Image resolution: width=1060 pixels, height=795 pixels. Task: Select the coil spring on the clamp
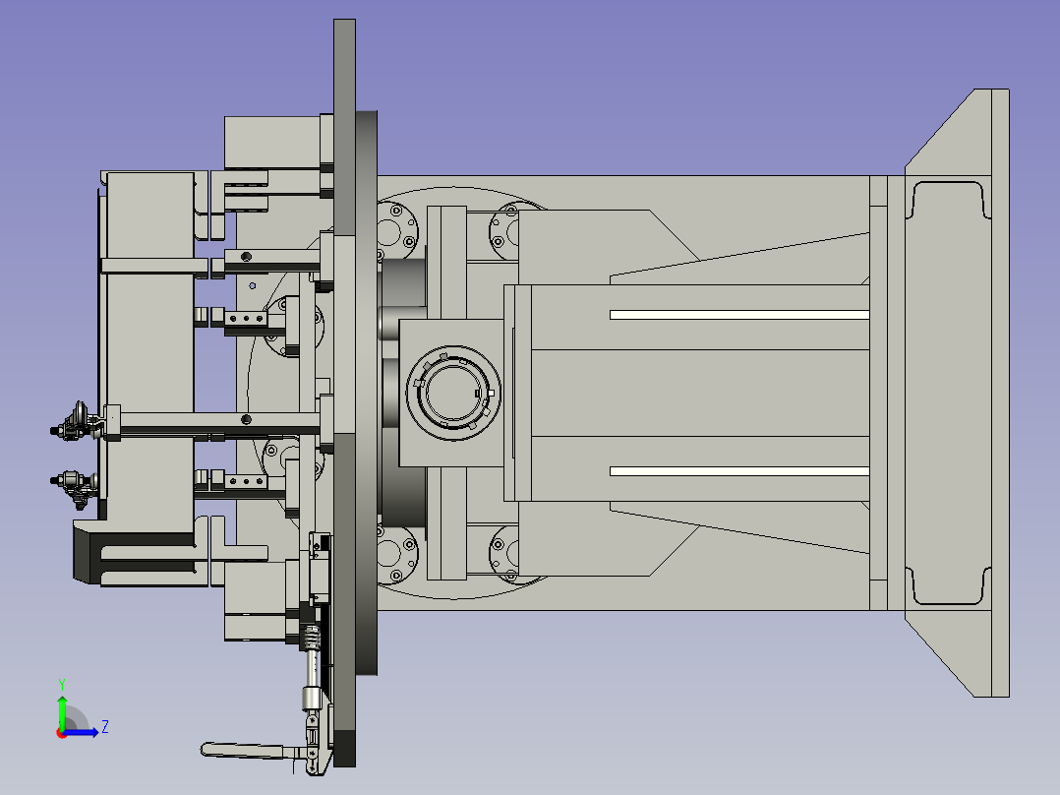tap(311, 638)
